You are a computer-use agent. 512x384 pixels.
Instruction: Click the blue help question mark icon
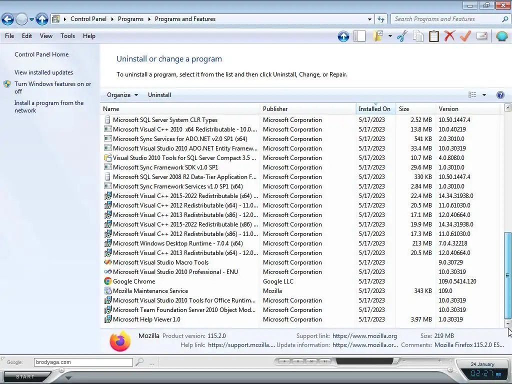pos(500,95)
